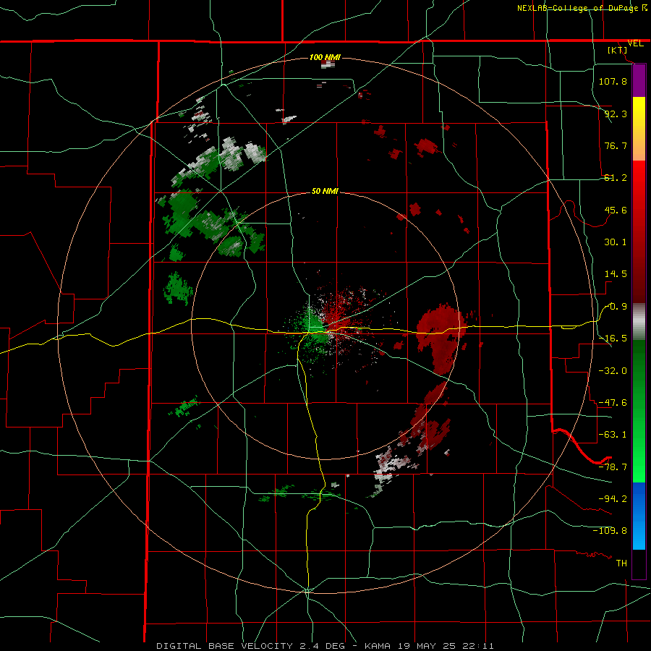Viewport: 651px width, 651px height.
Task: Select the 76.7 velocity scale value
Action: (616, 145)
